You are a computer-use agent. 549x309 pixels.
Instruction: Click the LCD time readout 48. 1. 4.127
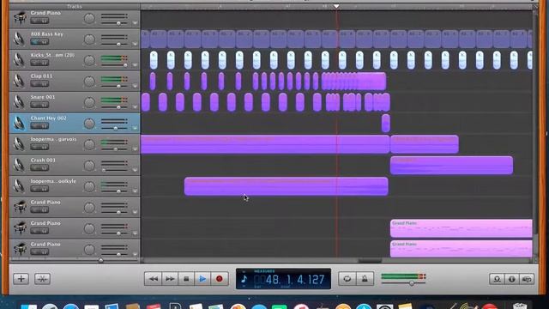click(295, 280)
